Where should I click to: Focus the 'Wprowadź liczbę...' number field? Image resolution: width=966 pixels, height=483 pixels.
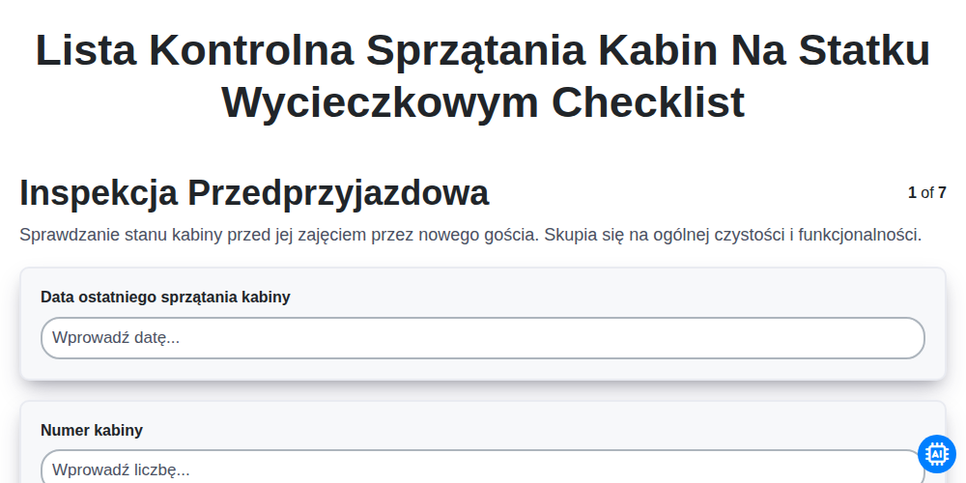483,469
